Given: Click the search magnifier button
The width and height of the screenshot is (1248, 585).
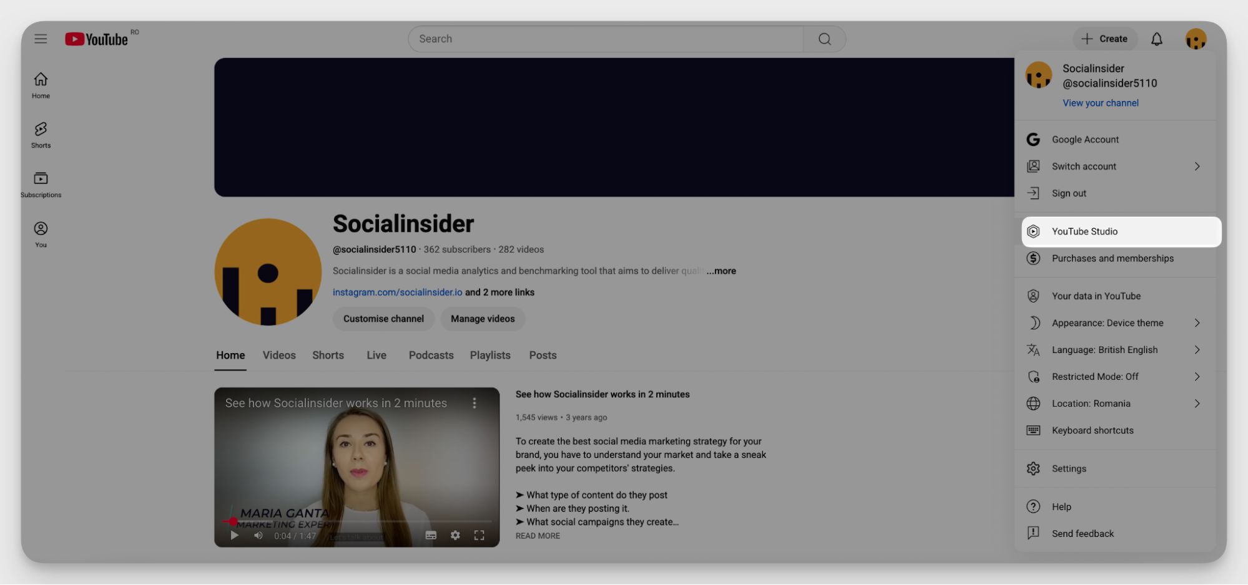Looking at the screenshot, I should click(824, 39).
